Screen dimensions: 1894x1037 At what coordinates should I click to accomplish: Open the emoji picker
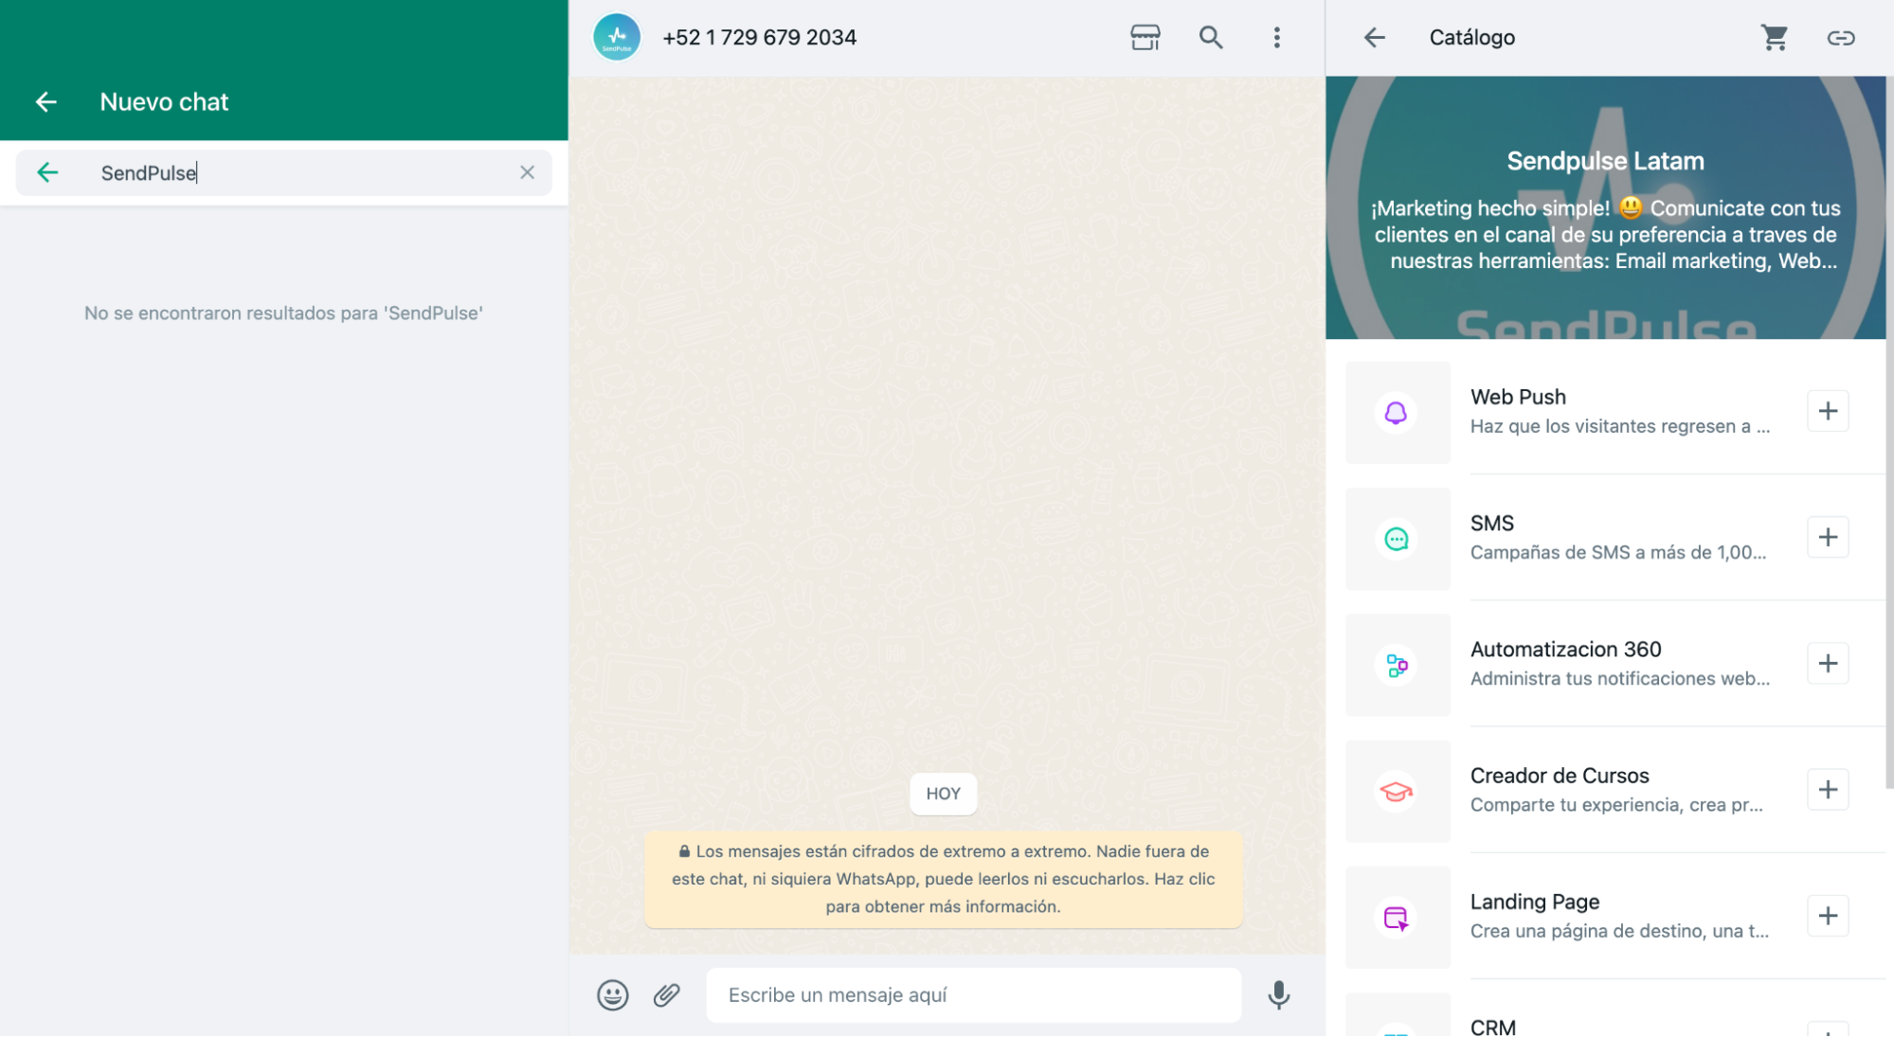[612, 994]
